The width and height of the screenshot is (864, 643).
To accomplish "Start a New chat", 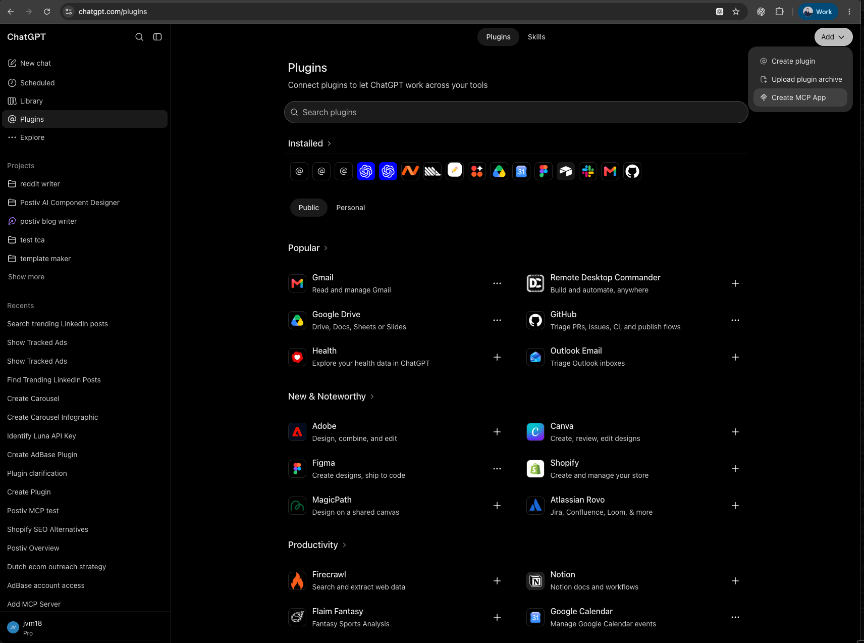I will [85, 63].
